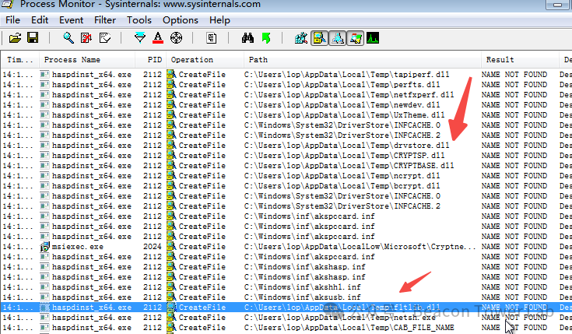The width and height of the screenshot is (572, 334).
Task: Select the row with path ncrypt.dll
Action: pos(286,176)
